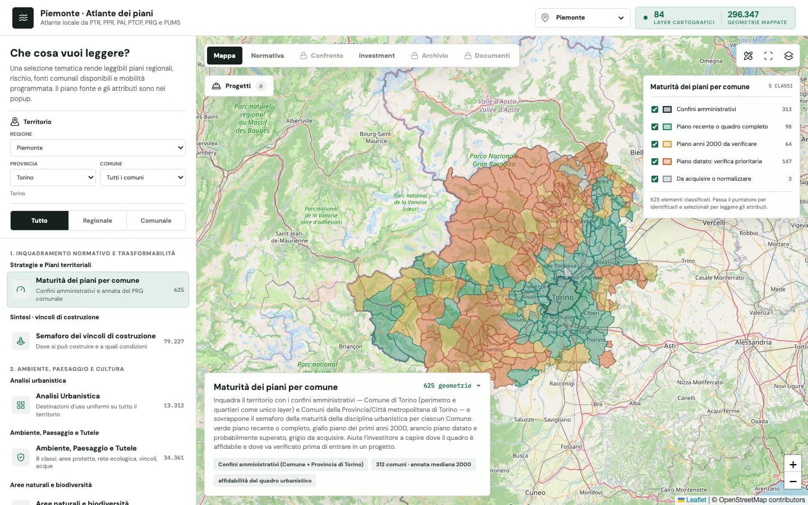Click the lock icon on the Confronto tab

(x=304, y=56)
